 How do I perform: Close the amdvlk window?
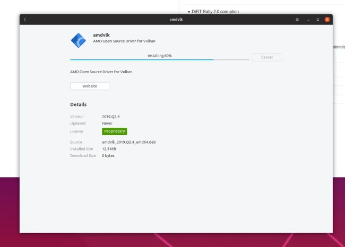[x=327, y=20]
